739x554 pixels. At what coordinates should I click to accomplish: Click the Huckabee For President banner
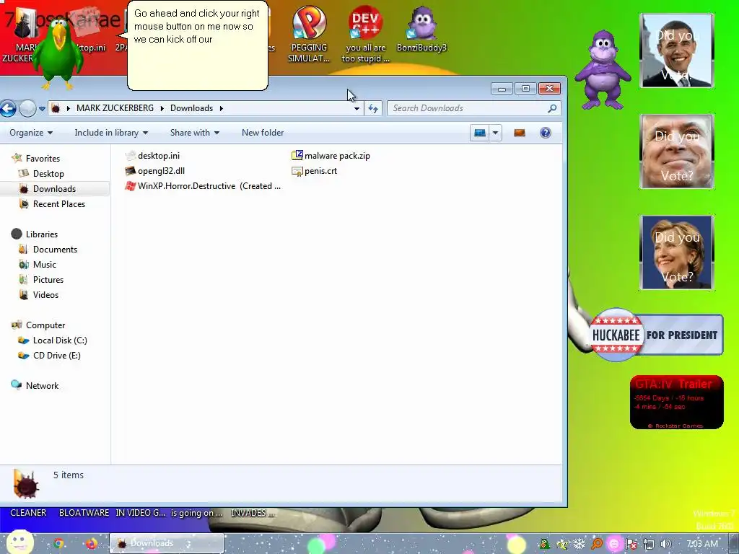click(x=655, y=335)
